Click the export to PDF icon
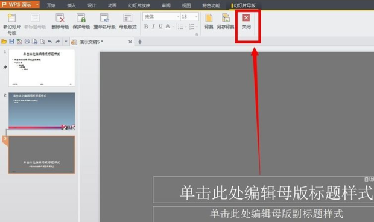The width and height of the screenshot is (374, 222). coord(19,42)
